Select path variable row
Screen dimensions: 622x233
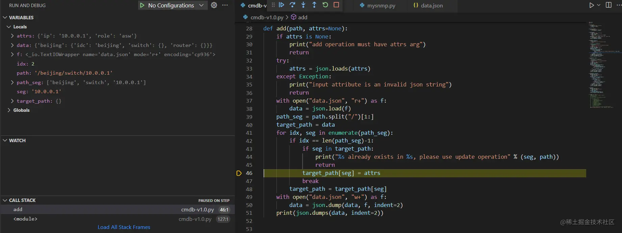click(117, 73)
